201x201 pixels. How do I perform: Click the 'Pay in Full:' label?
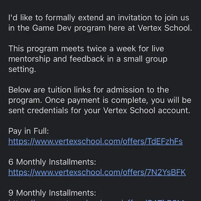(x=29, y=131)
